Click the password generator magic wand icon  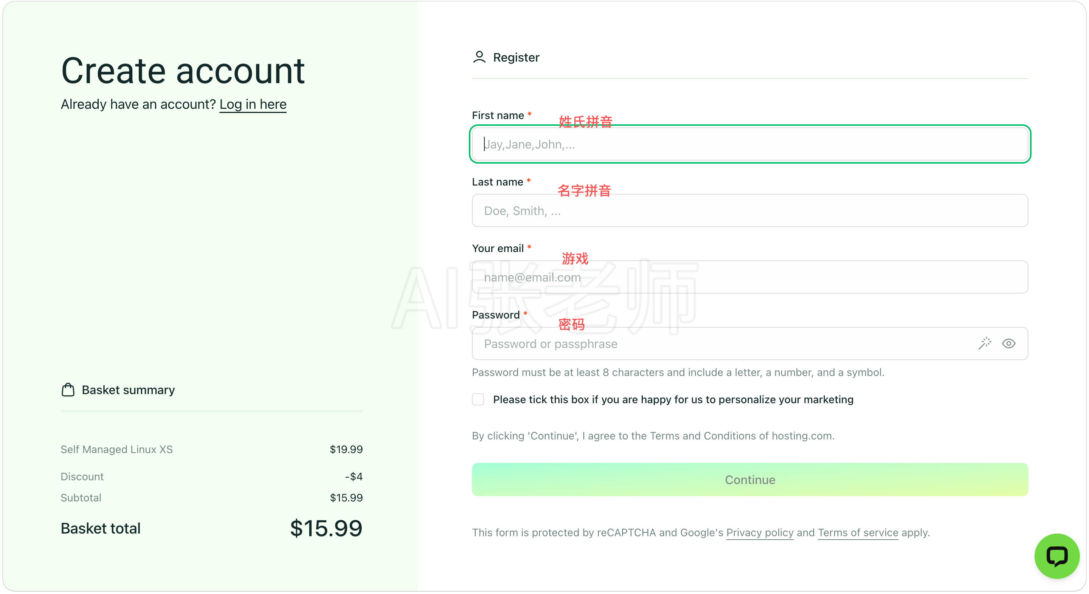pyautogui.click(x=985, y=343)
